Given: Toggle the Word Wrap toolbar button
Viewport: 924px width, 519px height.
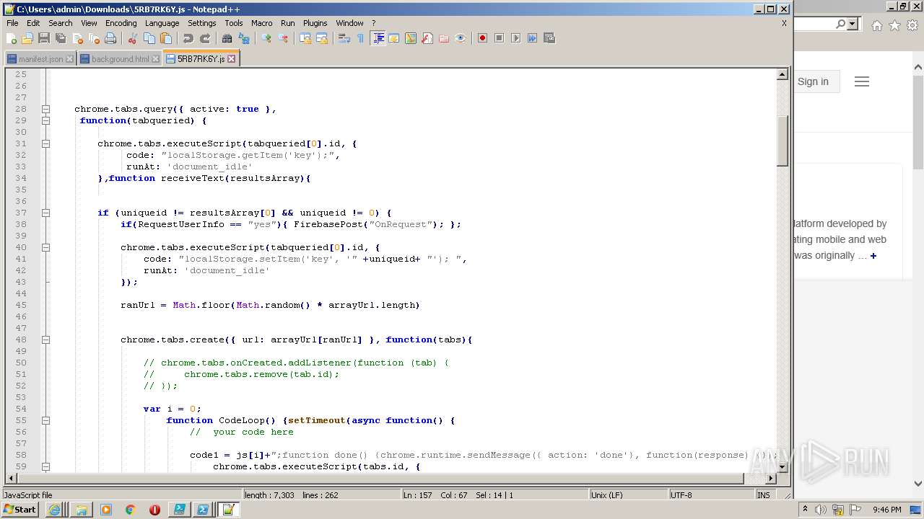Looking at the screenshot, I should [x=344, y=38].
